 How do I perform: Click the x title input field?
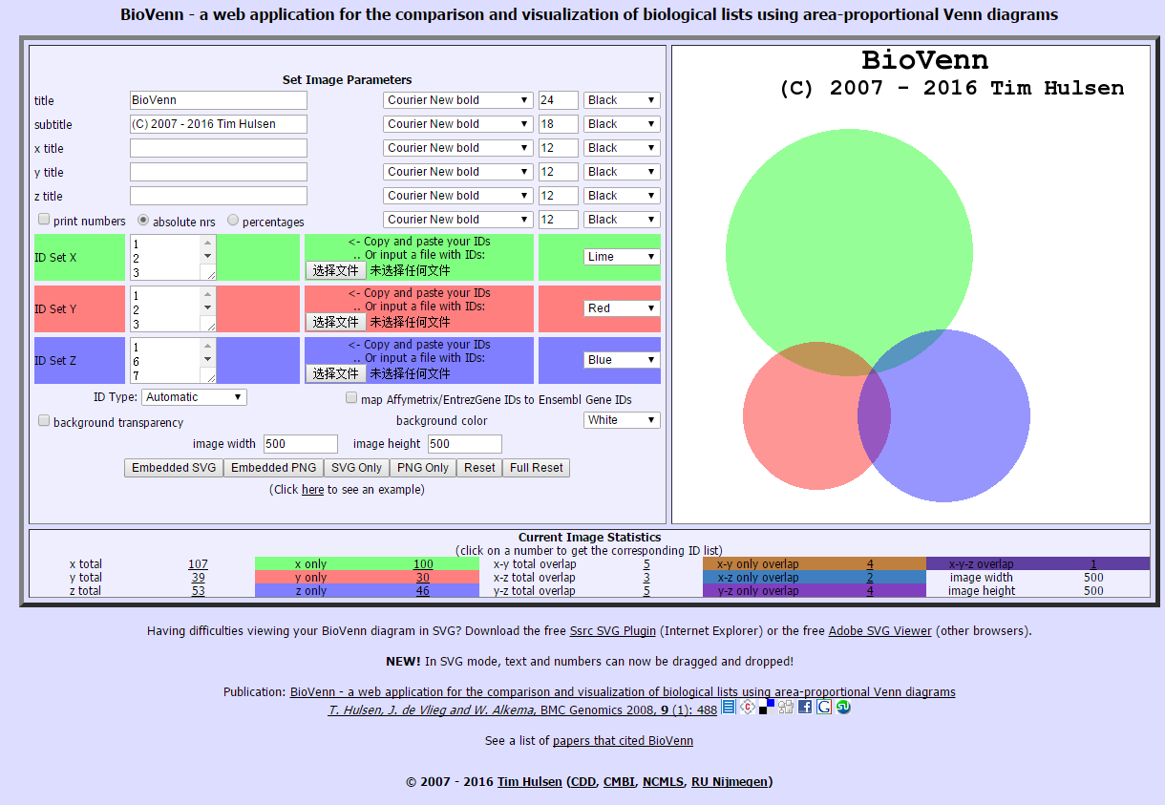(219, 148)
